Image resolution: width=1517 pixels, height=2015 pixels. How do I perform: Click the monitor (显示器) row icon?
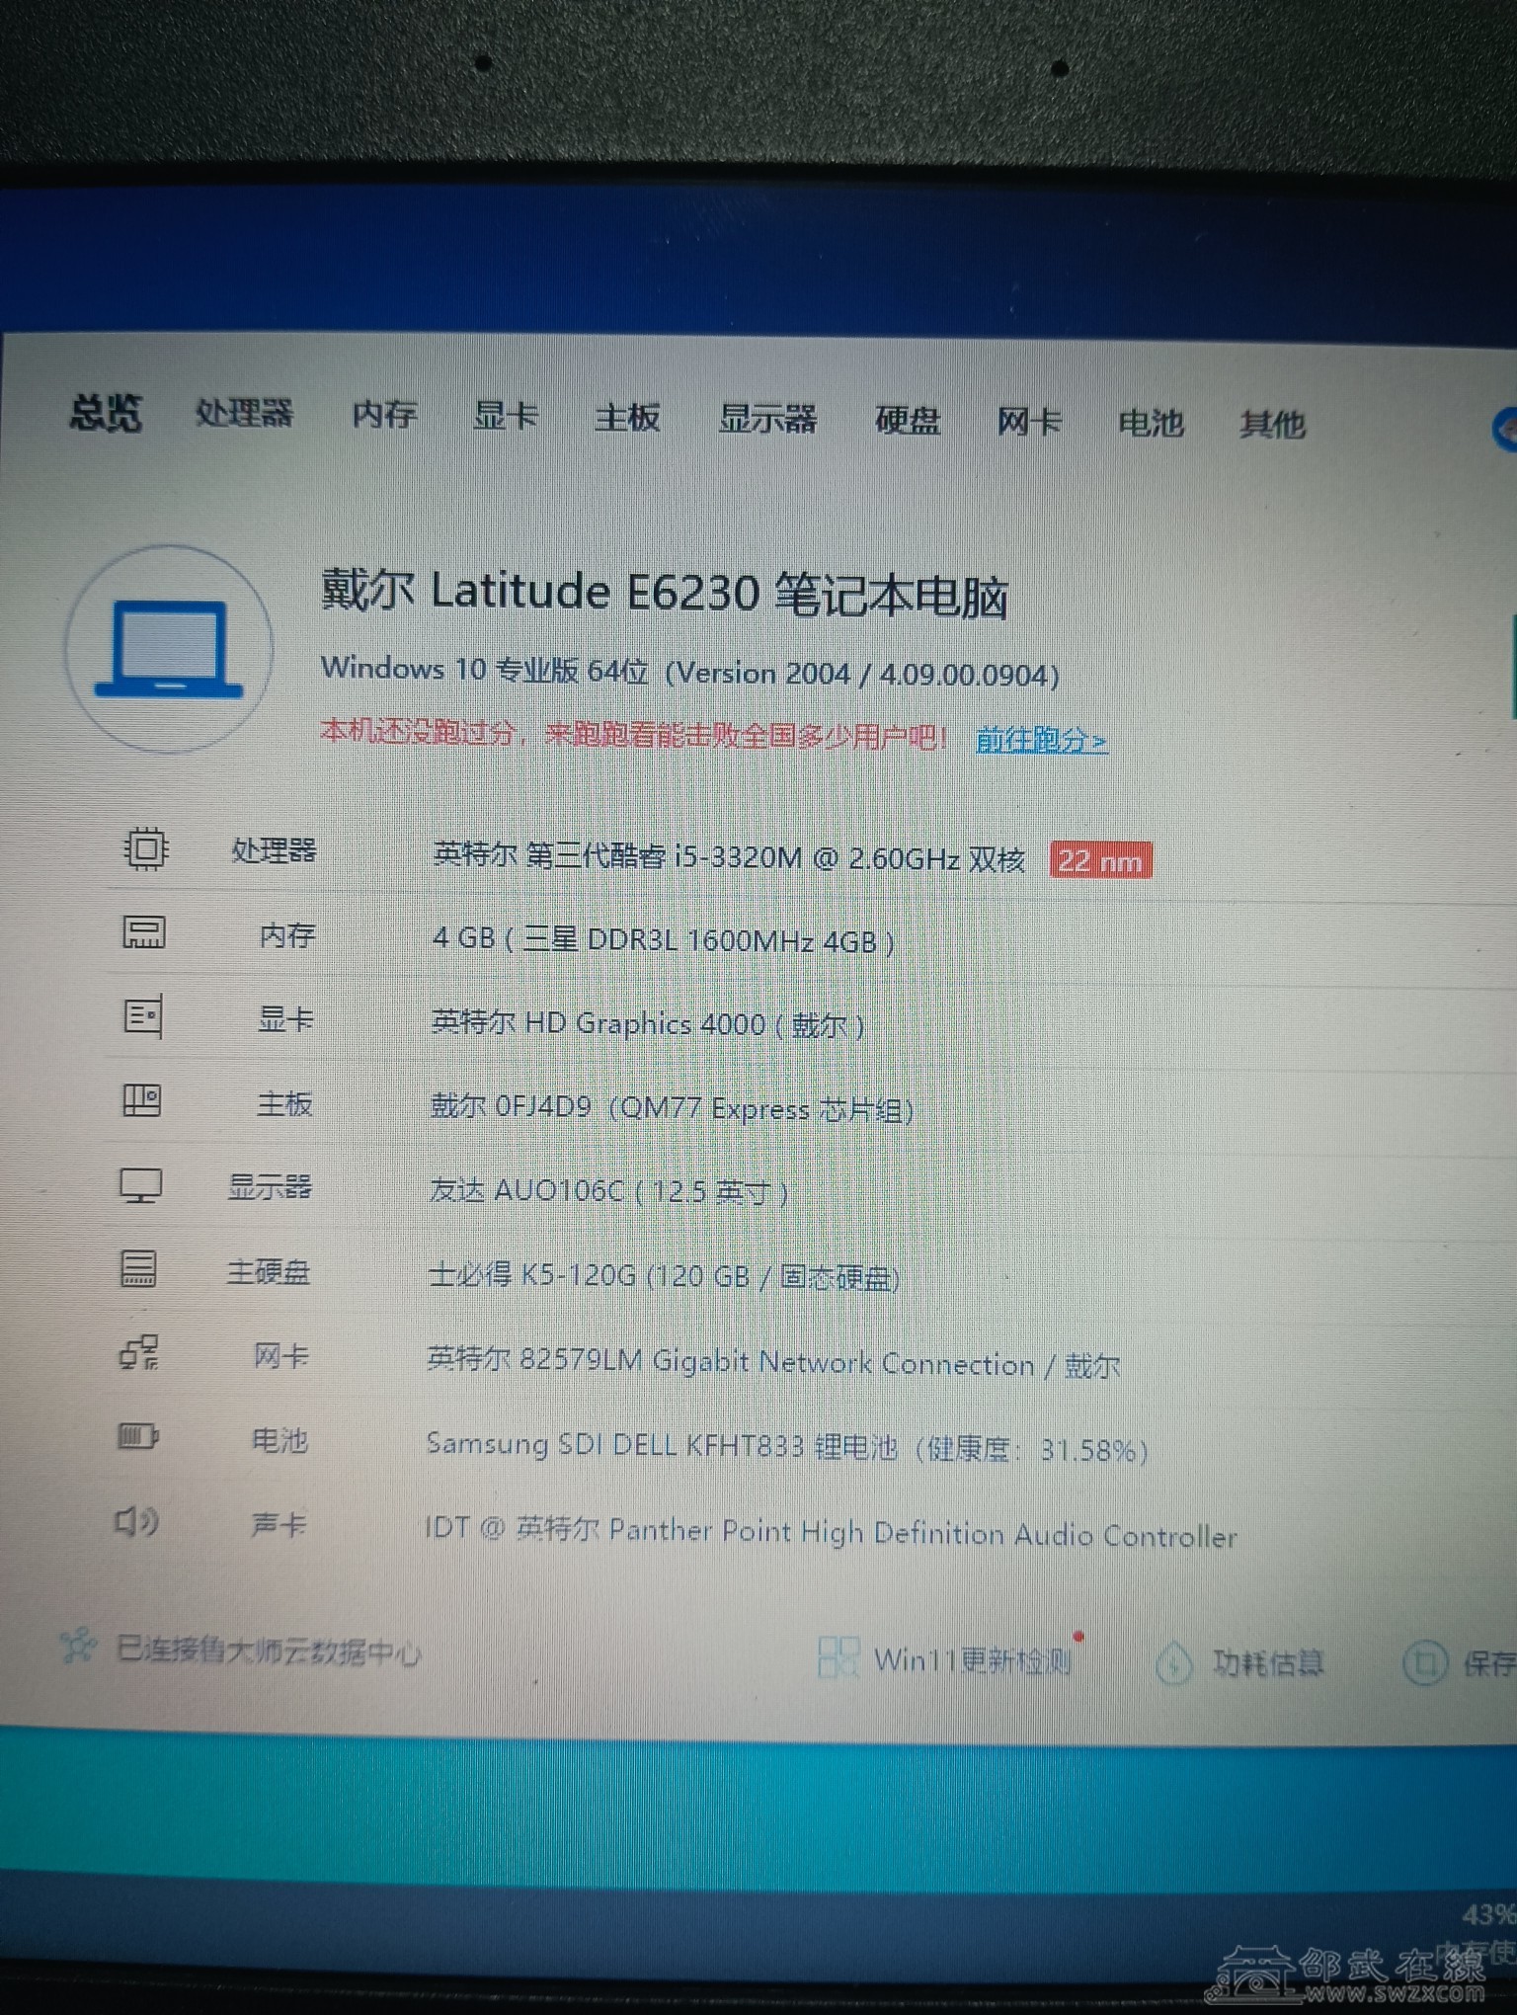(x=140, y=1184)
